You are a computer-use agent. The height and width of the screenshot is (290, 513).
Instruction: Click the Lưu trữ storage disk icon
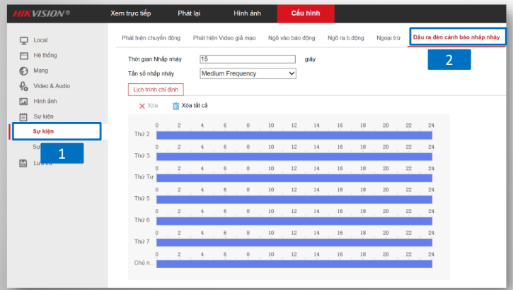click(x=23, y=163)
